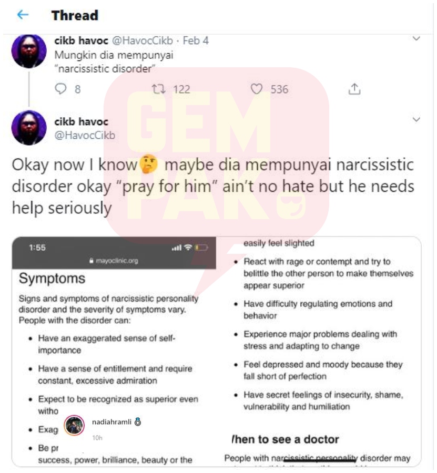Select the Thread header title
This screenshot has height=473, width=437.
[75, 15]
